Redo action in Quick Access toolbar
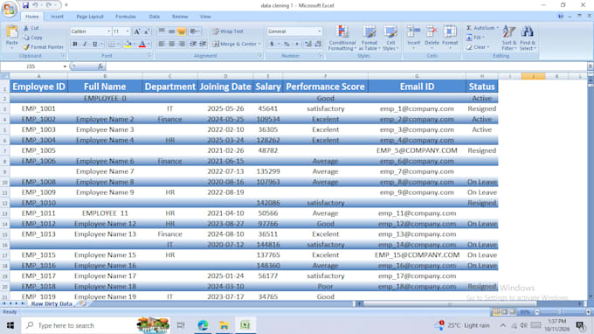Viewport: 594px width, 334px height. [49, 5]
